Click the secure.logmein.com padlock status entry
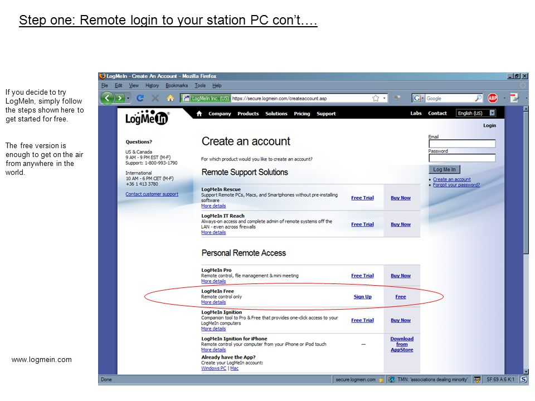 point(359,379)
